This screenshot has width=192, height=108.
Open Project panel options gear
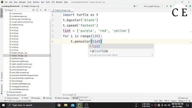[x=45, y=10]
